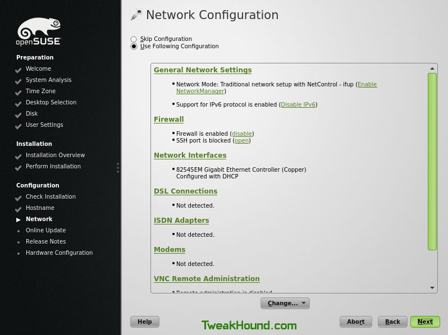Click the Release Notes step in sidebar
This screenshot has height=335, width=448.
coord(45,242)
